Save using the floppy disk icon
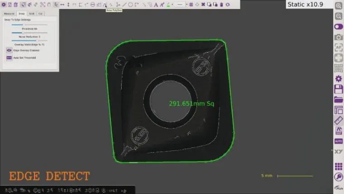344x194 pixels. click(x=338, y=89)
